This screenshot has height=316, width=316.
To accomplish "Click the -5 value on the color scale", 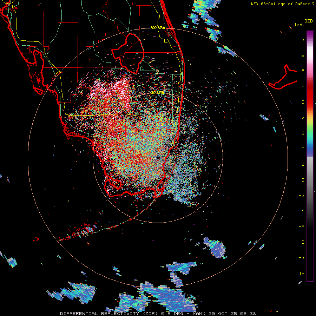I will [x=302, y=227].
